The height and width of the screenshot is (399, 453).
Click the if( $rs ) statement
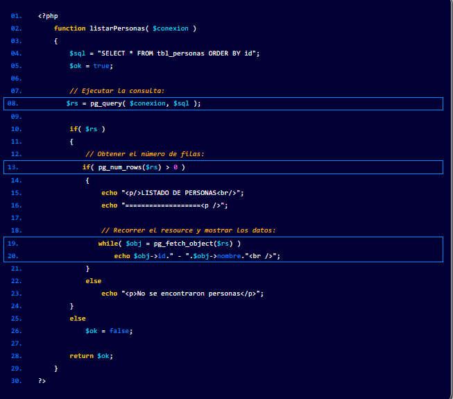tap(86, 129)
